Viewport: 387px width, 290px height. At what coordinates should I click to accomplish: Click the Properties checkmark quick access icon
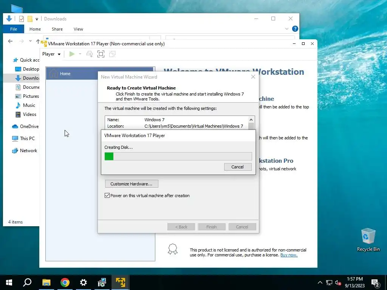point(22,19)
